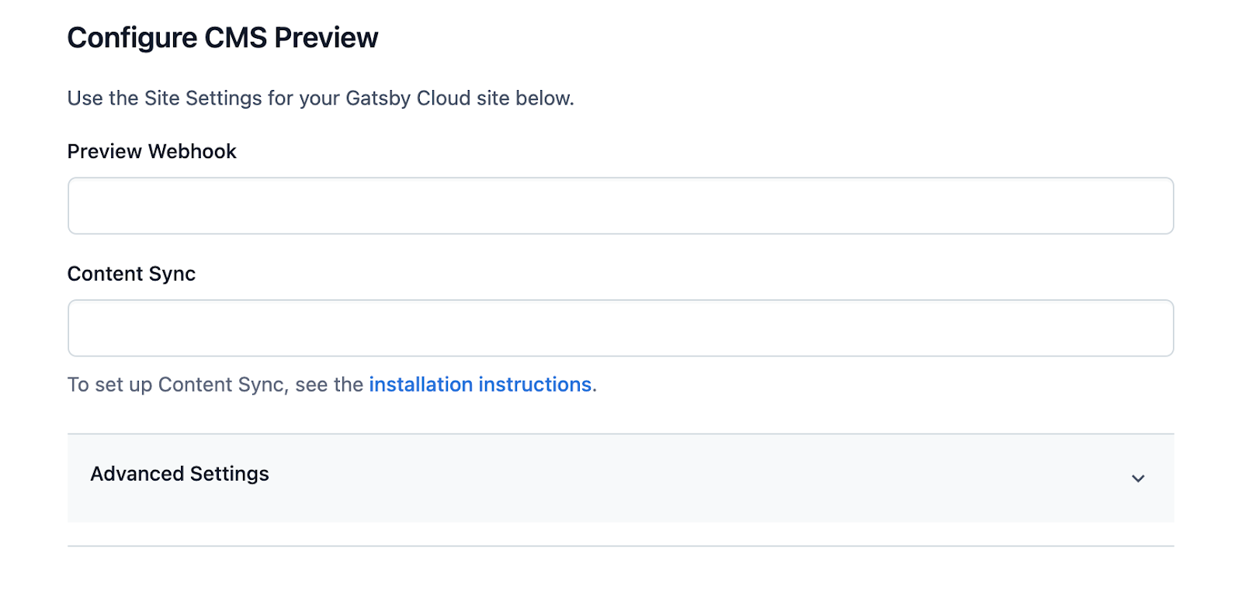Click the Configure CMS Preview heading

pos(223,37)
